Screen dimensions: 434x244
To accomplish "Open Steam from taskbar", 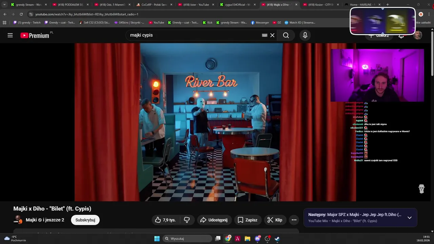I will click(277, 239).
